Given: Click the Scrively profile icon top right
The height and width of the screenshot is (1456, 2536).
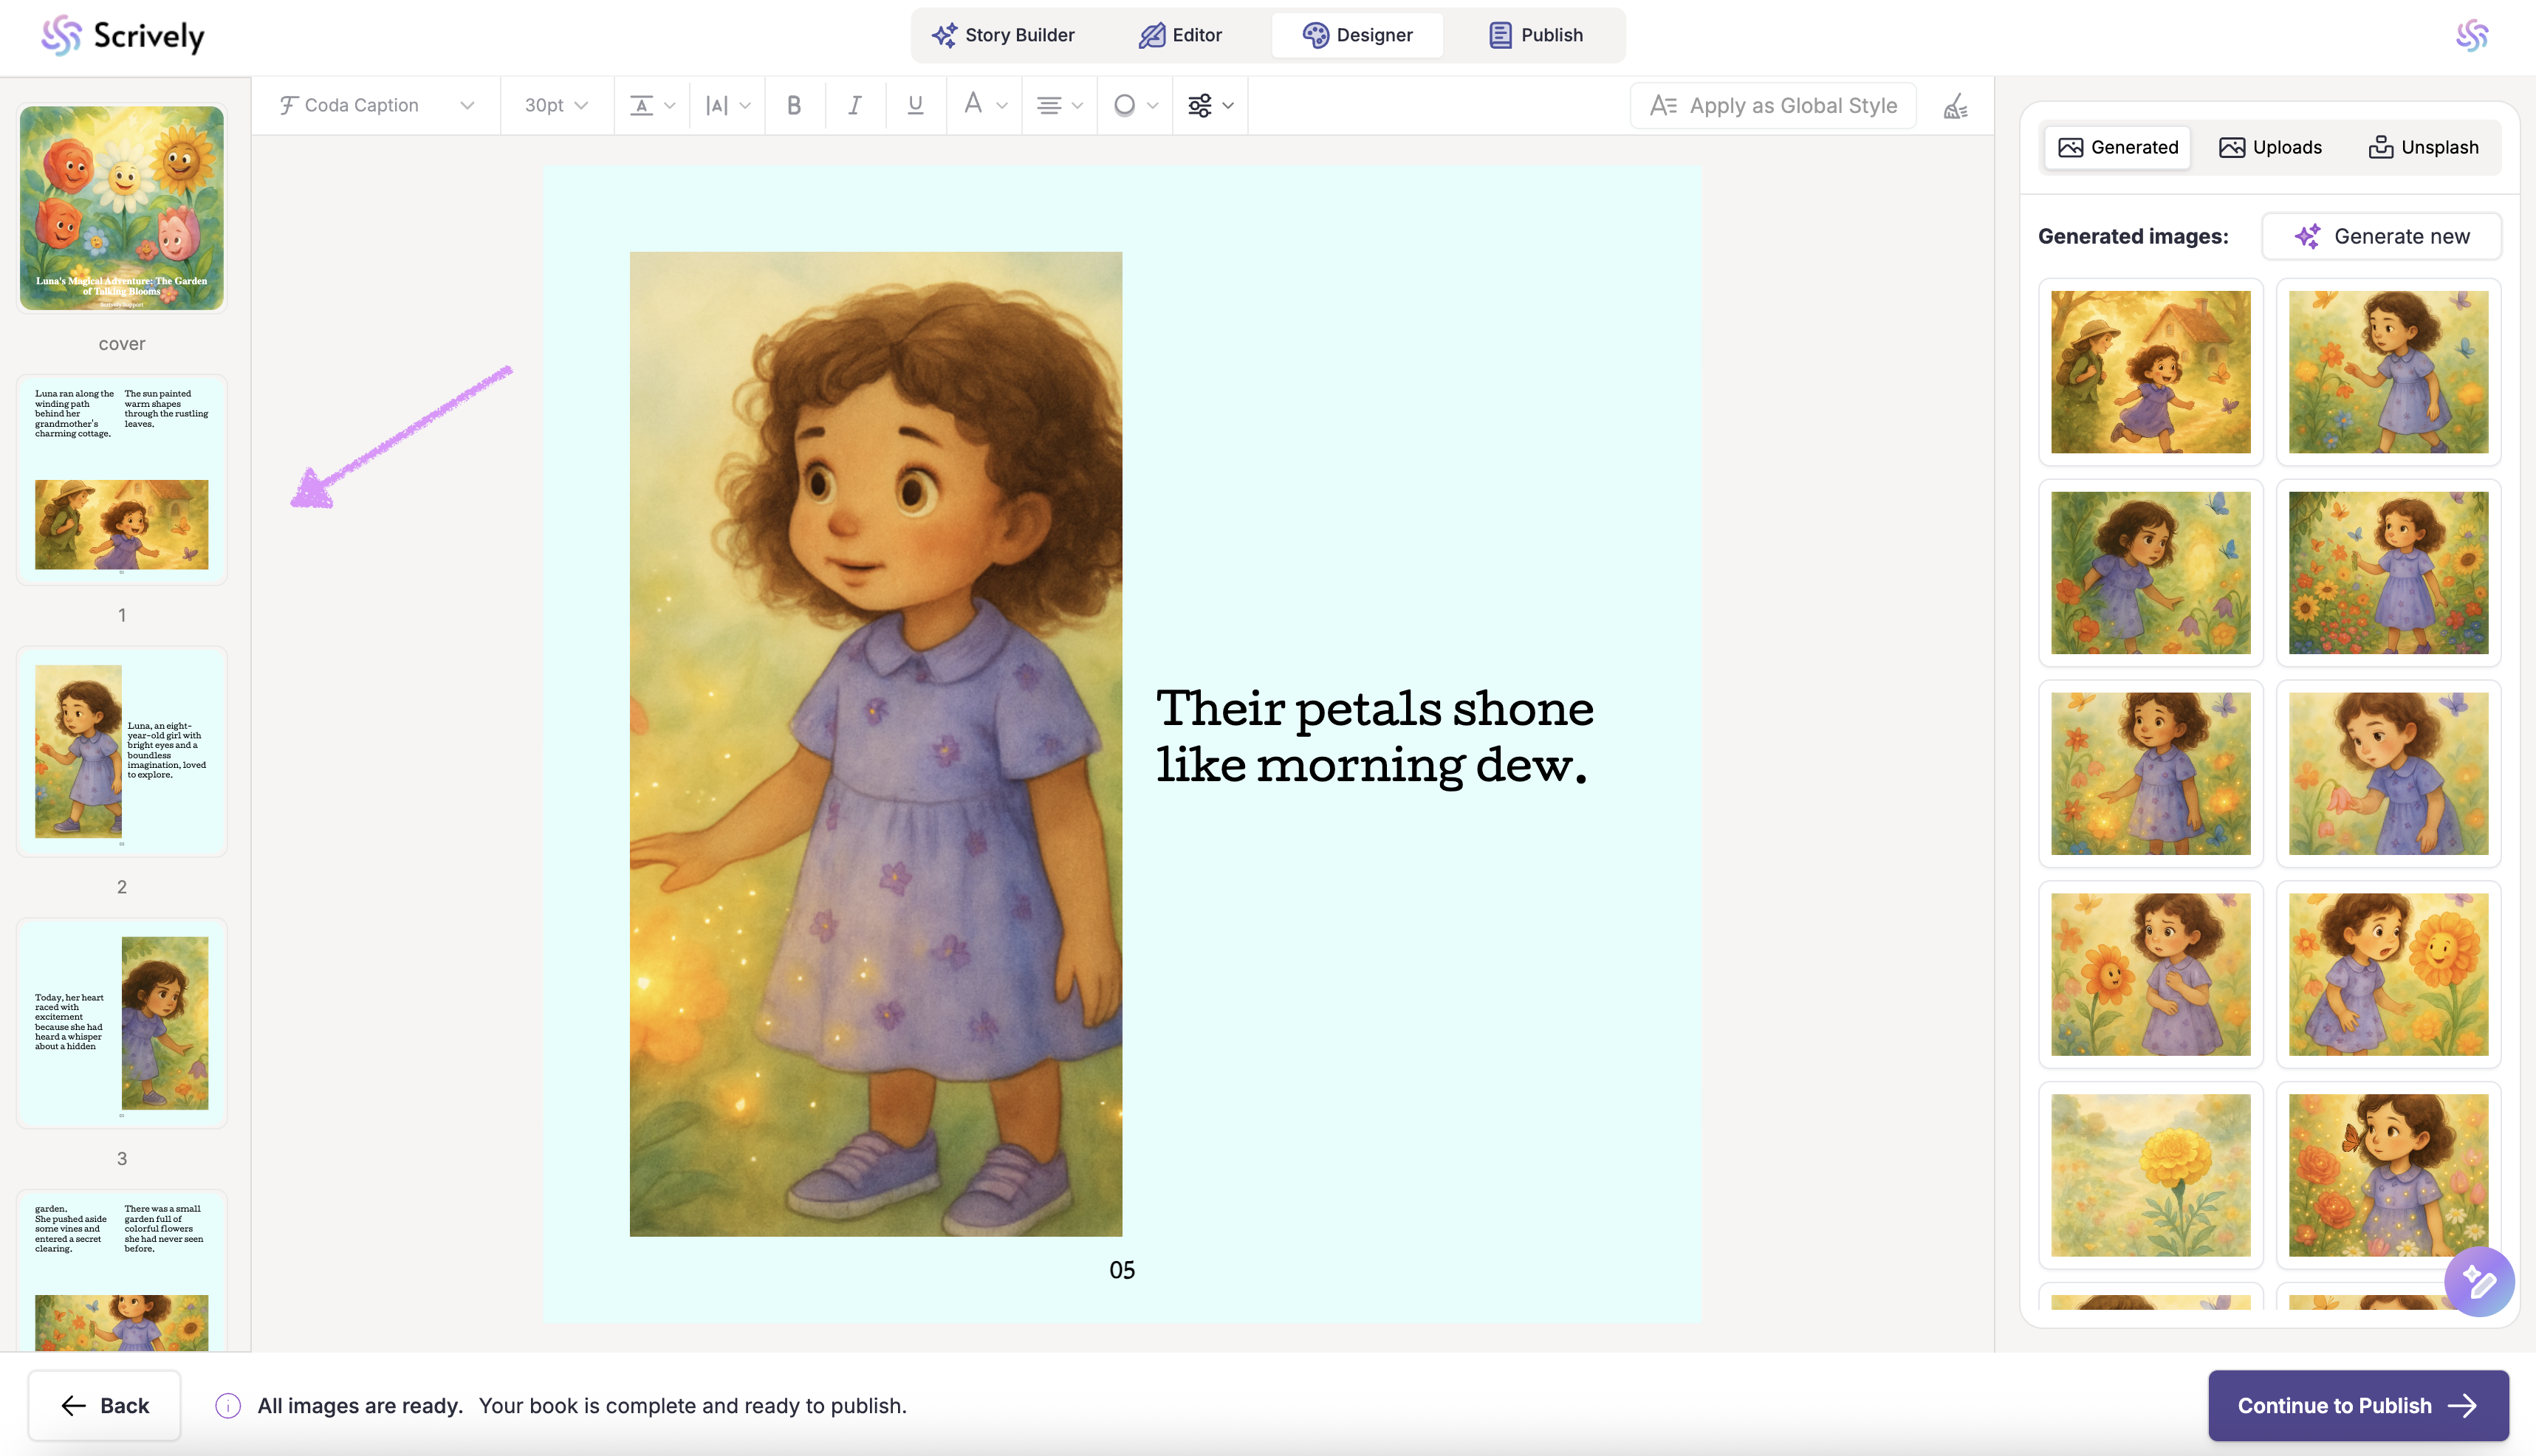Looking at the screenshot, I should tap(2472, 36).
